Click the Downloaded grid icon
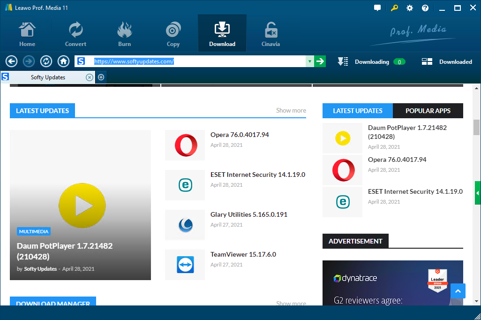Screen dimensions: 481x320 (427, 61)
